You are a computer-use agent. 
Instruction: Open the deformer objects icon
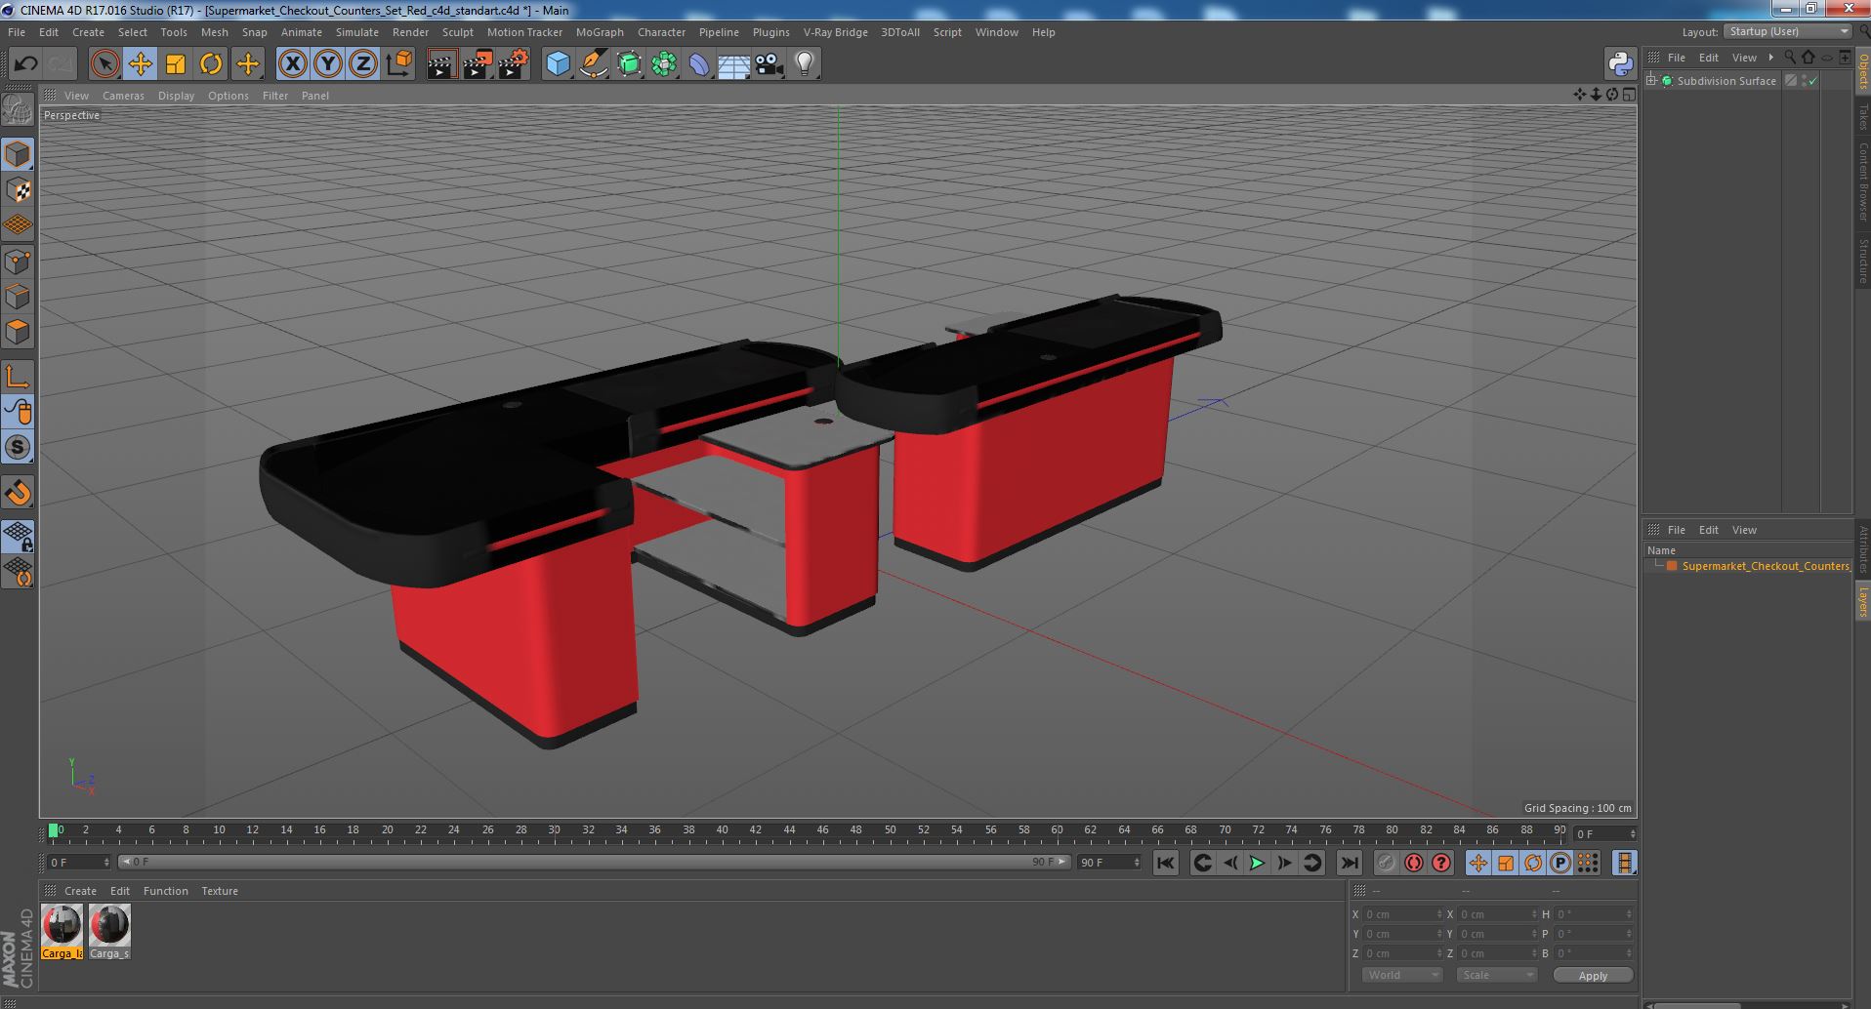tap(699, 64)
